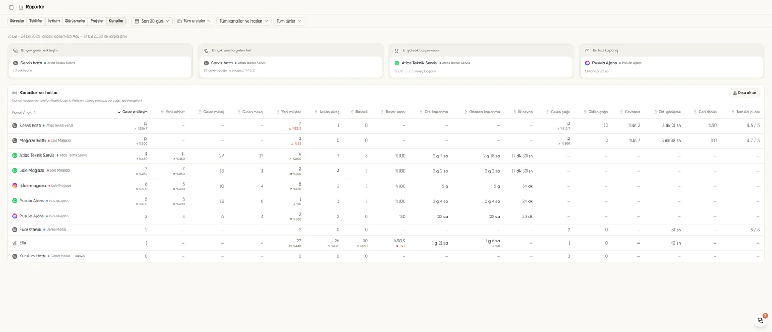Switch to the Süreçler tab
The height and width of the screenshot is (332, 772).
click(x=17, y=21)
